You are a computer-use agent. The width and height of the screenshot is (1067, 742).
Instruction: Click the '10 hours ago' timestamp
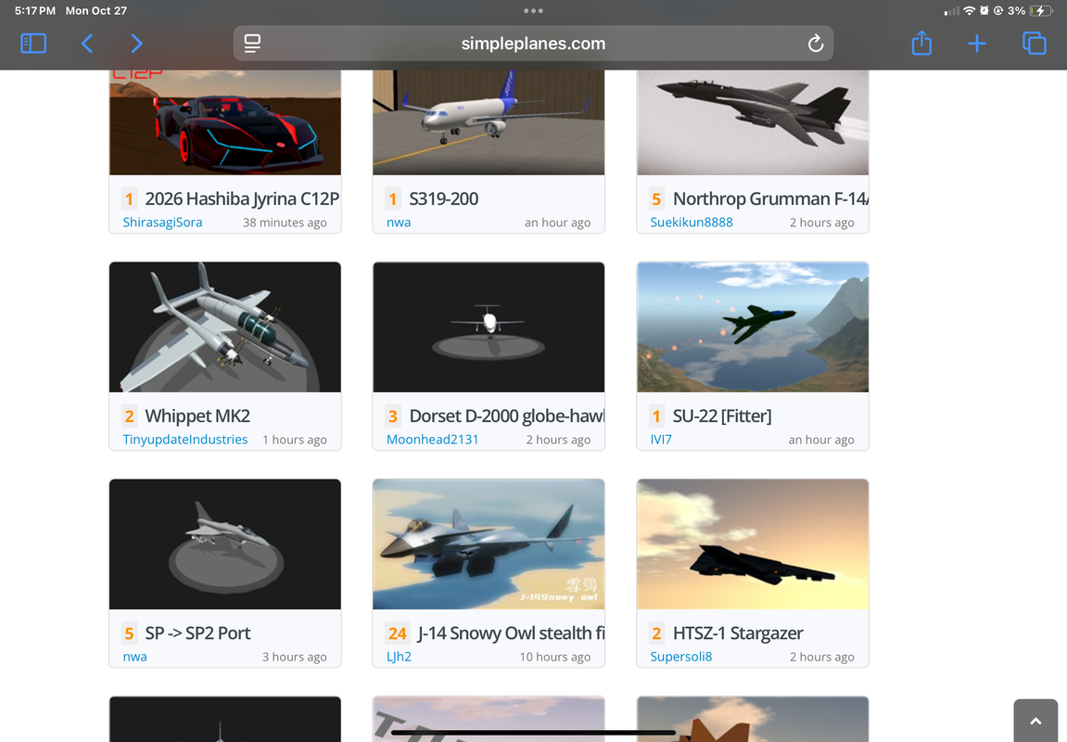(x=554, y=657)
